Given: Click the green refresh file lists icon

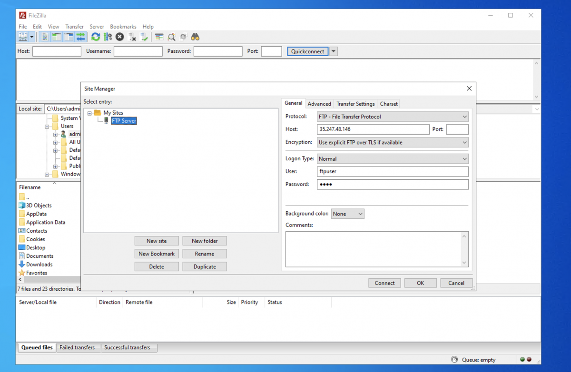Looking at the screenshot, I should click(x=96, y=37).
